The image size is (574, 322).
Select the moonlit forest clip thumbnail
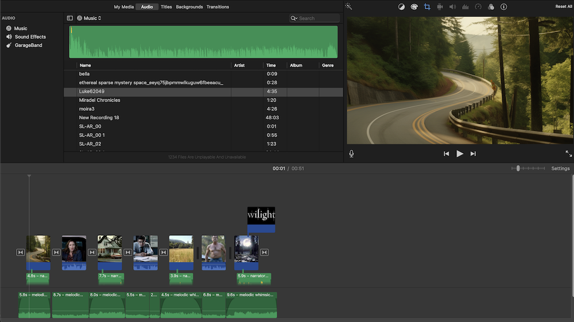tap(246, 249)
